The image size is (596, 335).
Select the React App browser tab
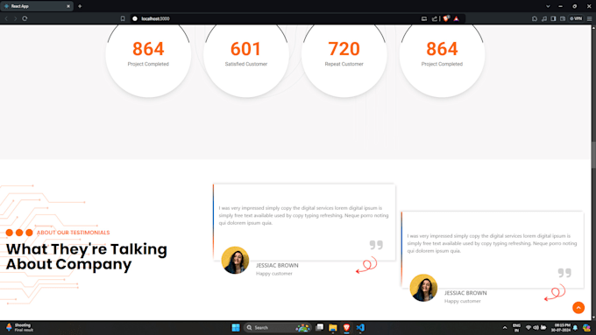coord(37,6)
